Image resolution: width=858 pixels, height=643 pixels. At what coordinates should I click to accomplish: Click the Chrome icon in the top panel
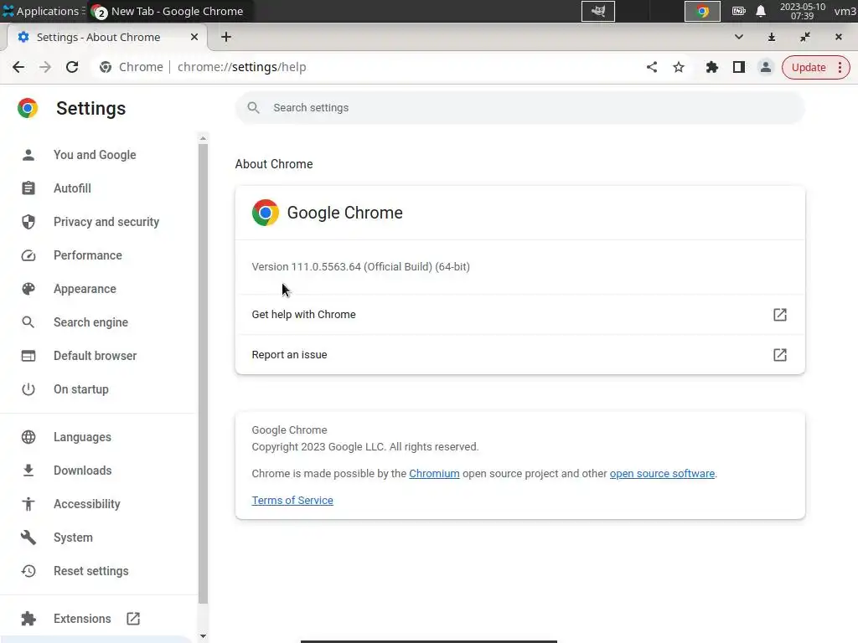pos(702,11)
